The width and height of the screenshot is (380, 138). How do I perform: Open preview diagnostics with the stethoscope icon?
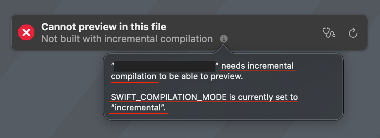click(x=329, y=32)
